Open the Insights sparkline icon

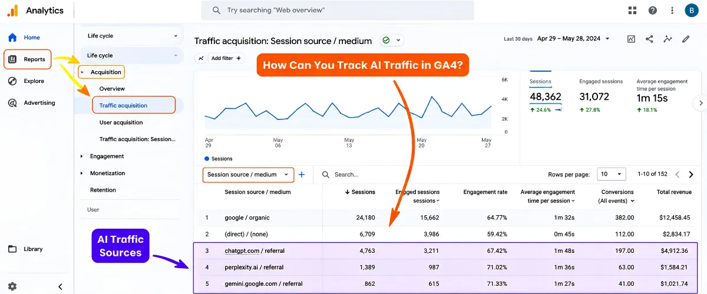click(x=668, y=39)
